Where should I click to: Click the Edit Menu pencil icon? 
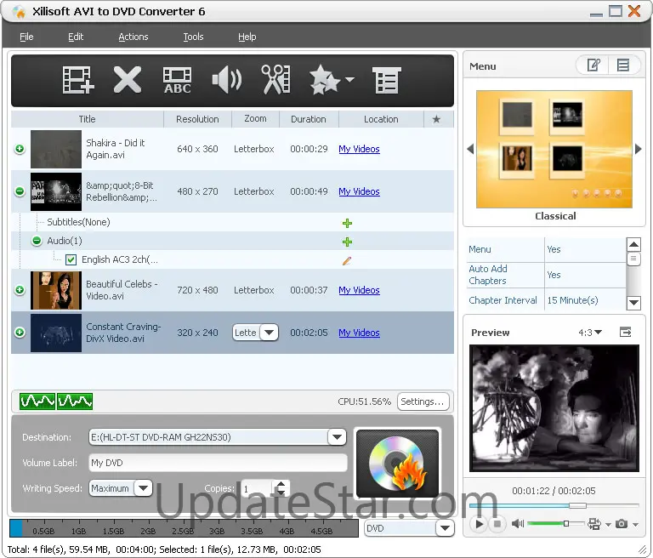[593, 65]
